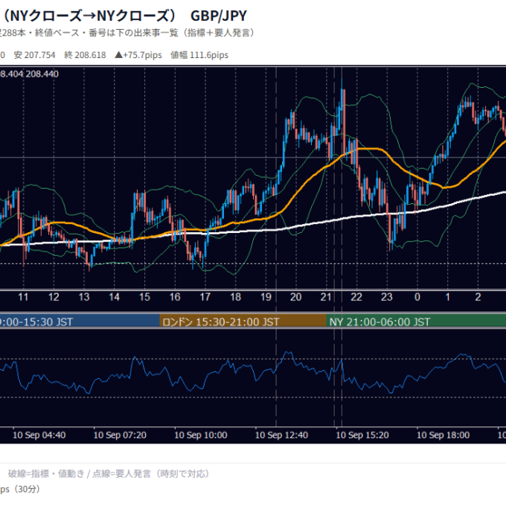Screen dimensions: 506x506
Task: Click the 10 Sep 12:40 time label
Action: 281,435
